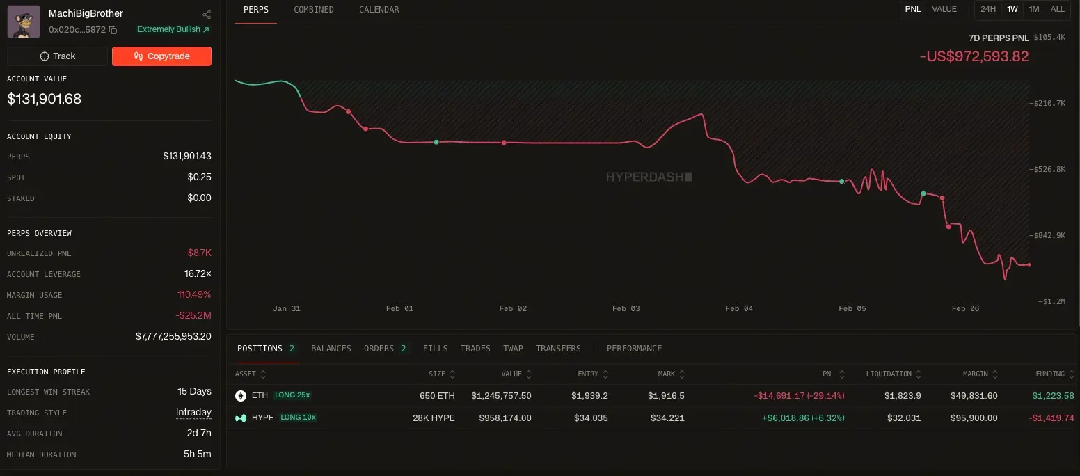Sort positions by FUNDING column
This screenshot has height=476, width=1080.
click(1054, 374)
